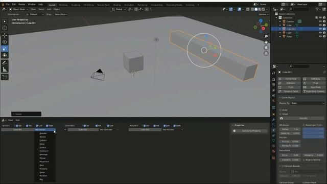Open the Add Controller dropdown
Image resolution: width=327 pixels, height=184 pixels.
point(109,130)
